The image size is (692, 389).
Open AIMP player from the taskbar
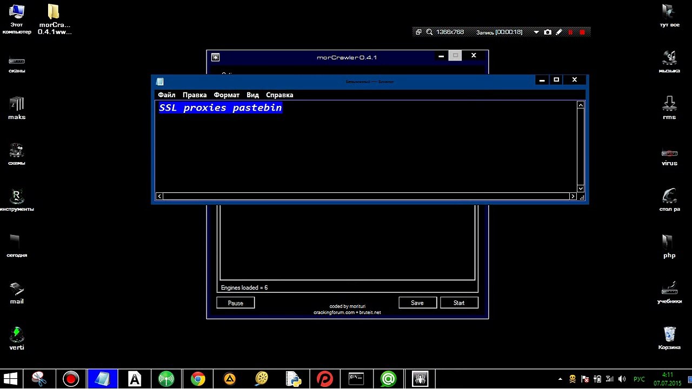point(230,379)
